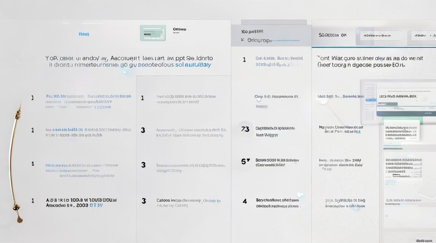The image size is (436, 243).
Task: Select the "57" numbered step marker
Action: click(246, 161)
